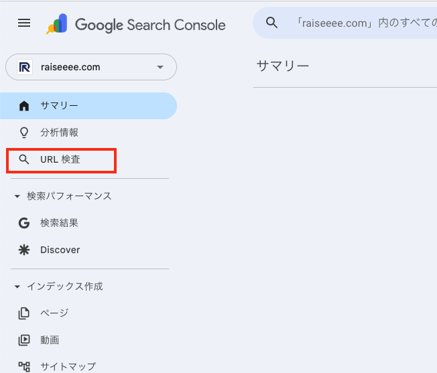The width and height of the screenshot is (437, 373).
Task: Click the lightbulb icon for 分析情報
Action: click(x=24, y=133)
